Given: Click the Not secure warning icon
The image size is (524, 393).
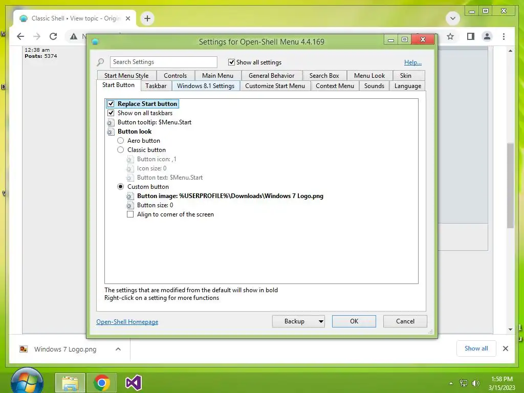Looking at the screenshot, I should (x=74, y=36).
